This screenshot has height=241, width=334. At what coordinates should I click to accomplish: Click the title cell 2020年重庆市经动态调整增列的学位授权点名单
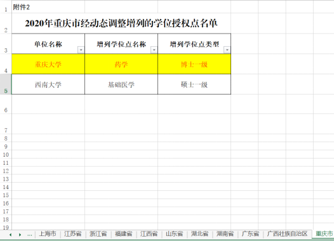tap(121, 23)
